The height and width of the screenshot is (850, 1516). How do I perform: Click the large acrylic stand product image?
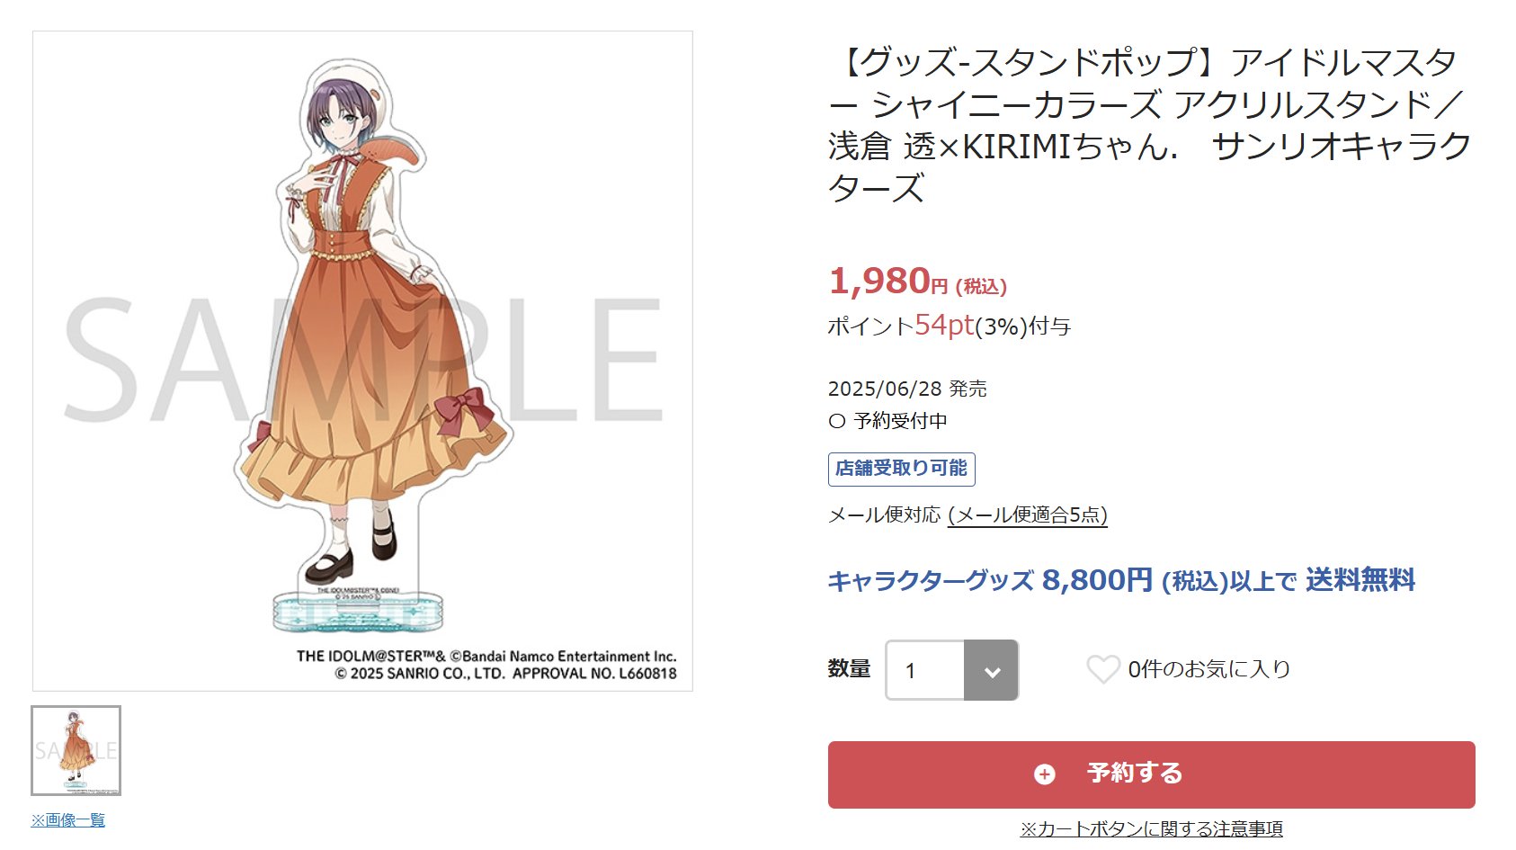pyautogui.click(x=362, y=361)
